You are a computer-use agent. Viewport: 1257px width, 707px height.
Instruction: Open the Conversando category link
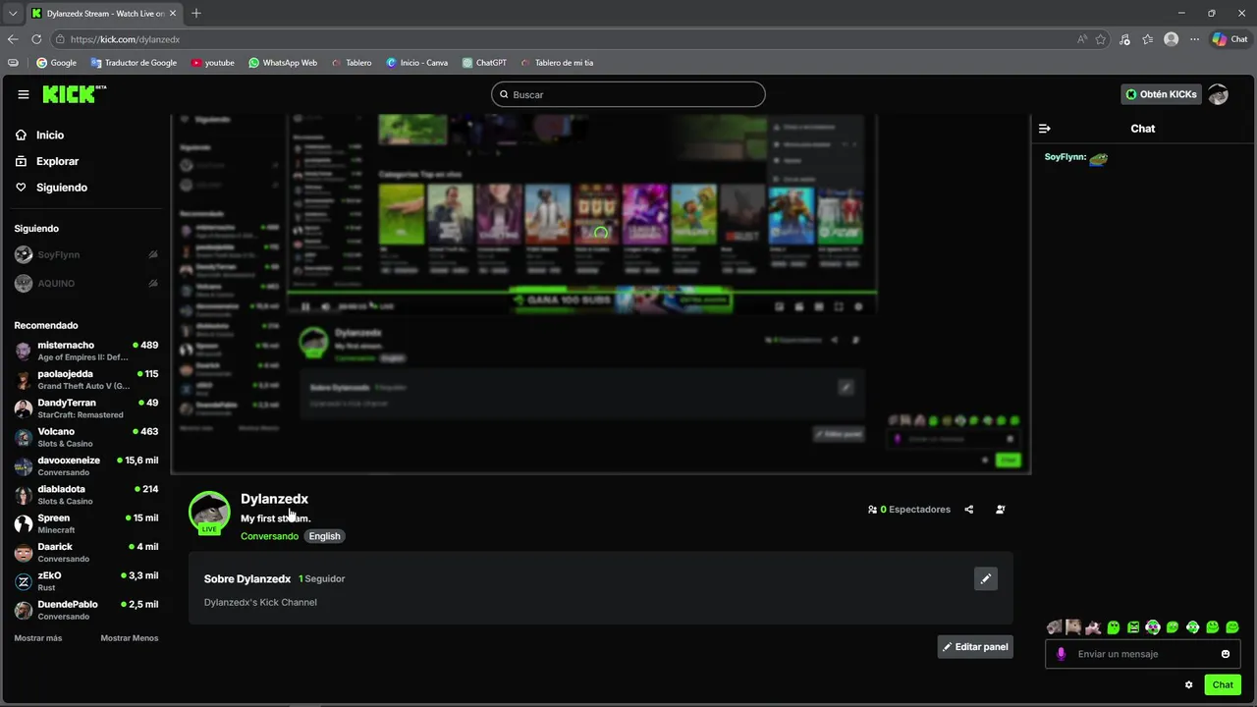pyautogui.click(x=269, y=536)
